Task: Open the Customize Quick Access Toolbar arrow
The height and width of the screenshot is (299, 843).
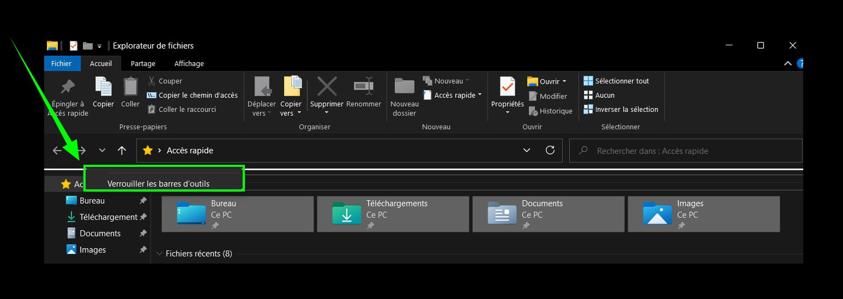Action: [x=100, y=46]
